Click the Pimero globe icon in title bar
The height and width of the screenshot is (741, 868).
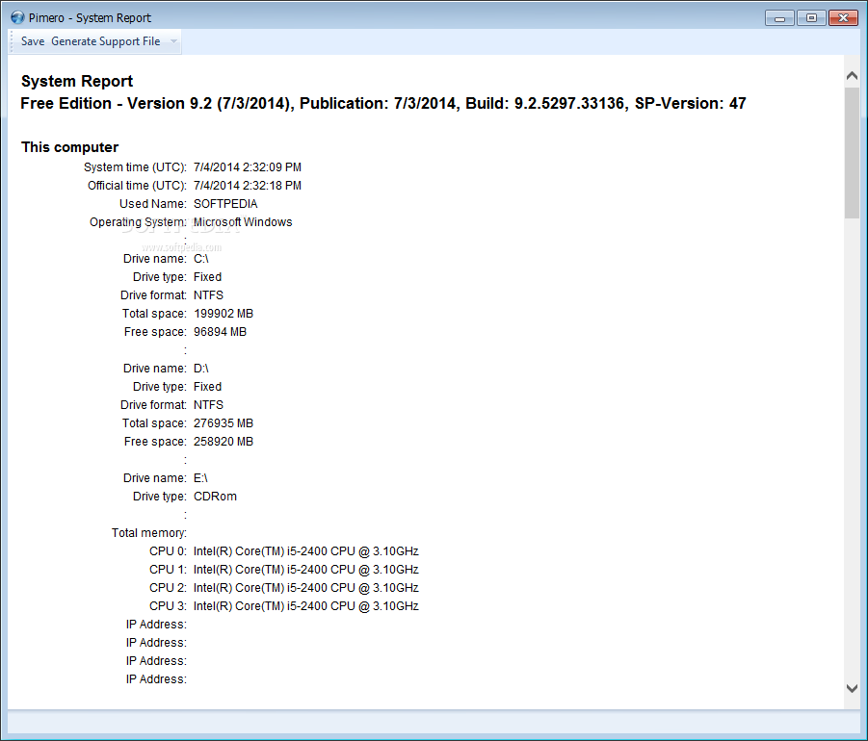pos(17,17)
